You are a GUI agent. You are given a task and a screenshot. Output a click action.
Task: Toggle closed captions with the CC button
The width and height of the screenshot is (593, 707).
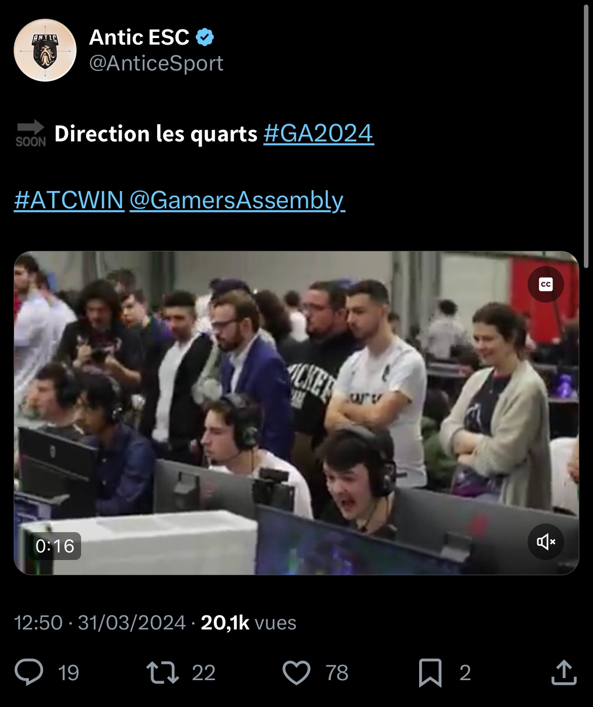coord(545,285)
